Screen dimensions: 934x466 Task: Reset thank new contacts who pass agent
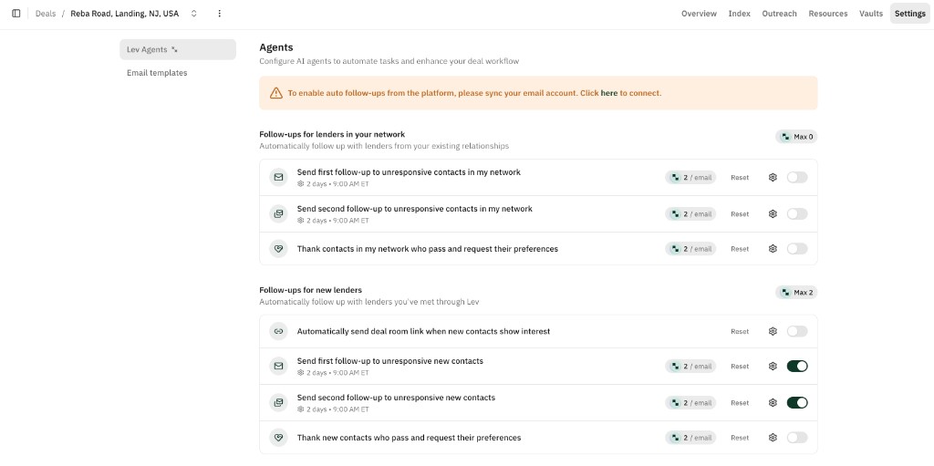tap(740, 438)
